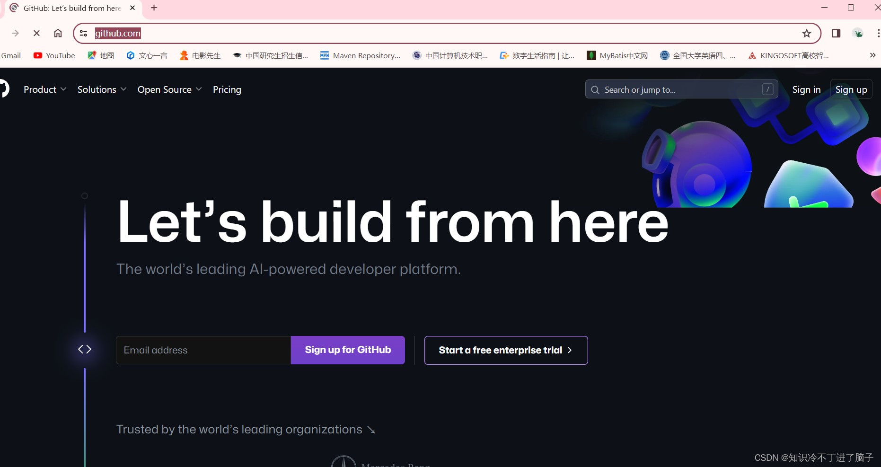Click the Sign in link
The image size is (881, 467).
pos(806,89)
